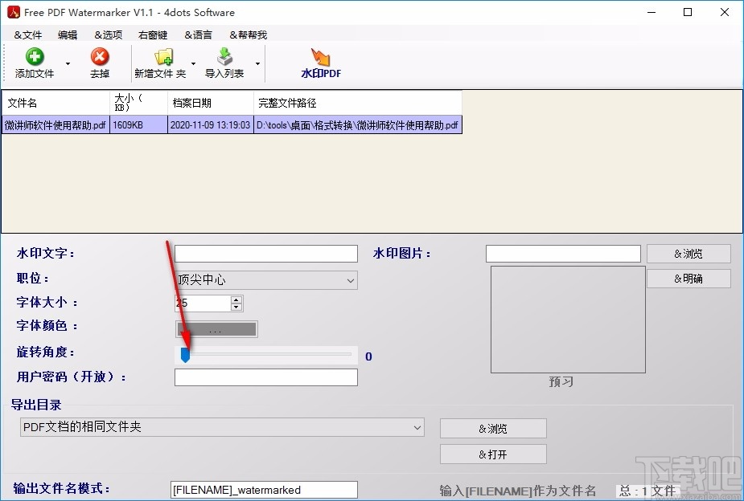Sort by 完整文件路径 column header
The width and height of the screenshot is (744, 501).
pyautogui.click(x=358, y=103)
